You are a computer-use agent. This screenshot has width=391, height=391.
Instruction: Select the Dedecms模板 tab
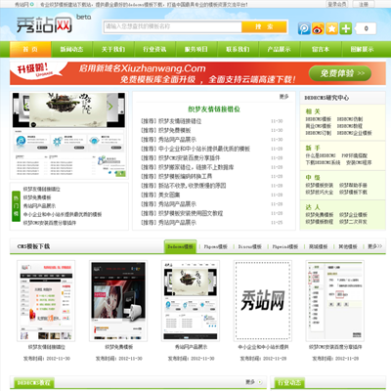[x=180, y=246]
